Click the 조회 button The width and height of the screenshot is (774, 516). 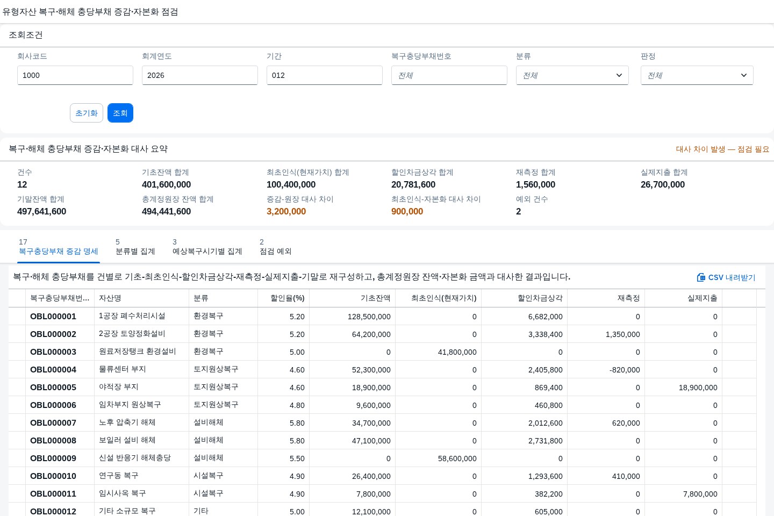pyautogui.click(x=120, y=113)
